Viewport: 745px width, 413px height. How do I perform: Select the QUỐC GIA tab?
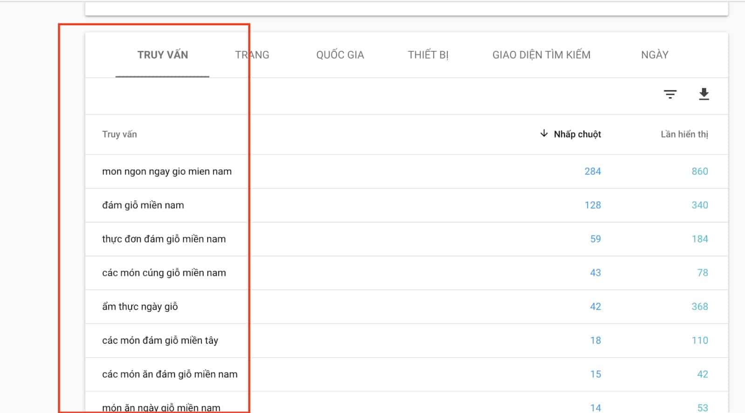click(x=340, y=55)
